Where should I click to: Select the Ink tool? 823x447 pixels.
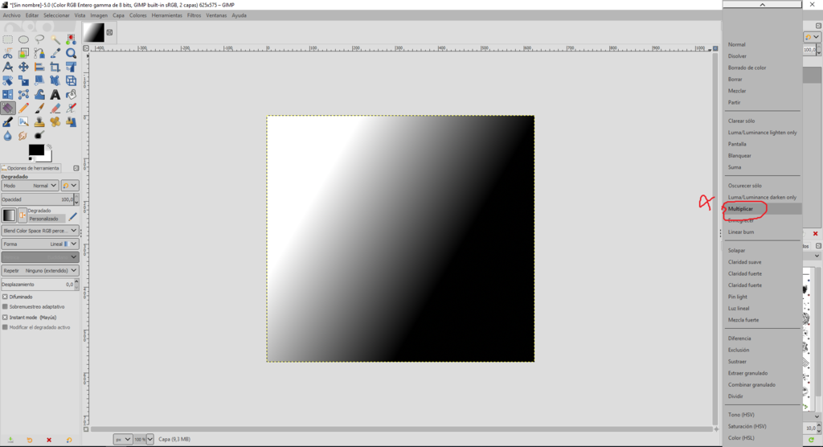(x=8, y=121)
